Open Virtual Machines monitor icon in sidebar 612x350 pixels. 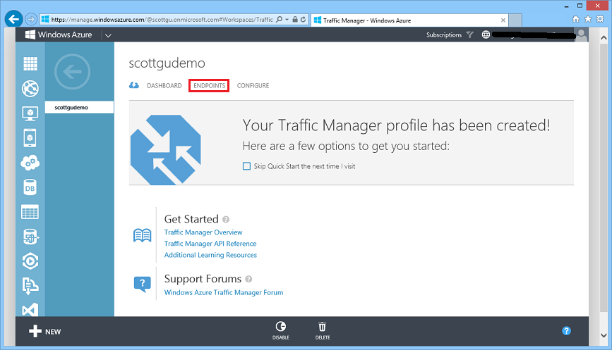[x=30, y=113]
